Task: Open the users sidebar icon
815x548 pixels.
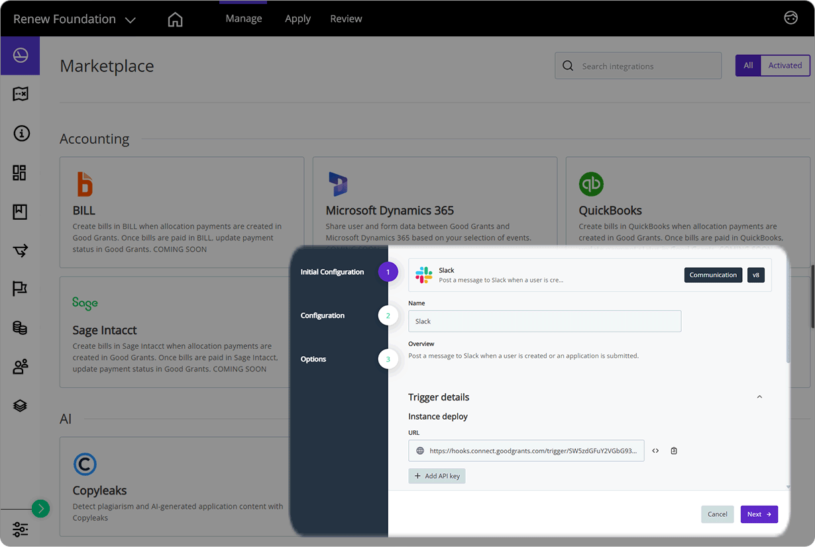Action: pyautogui.click(x=21, y=367)
